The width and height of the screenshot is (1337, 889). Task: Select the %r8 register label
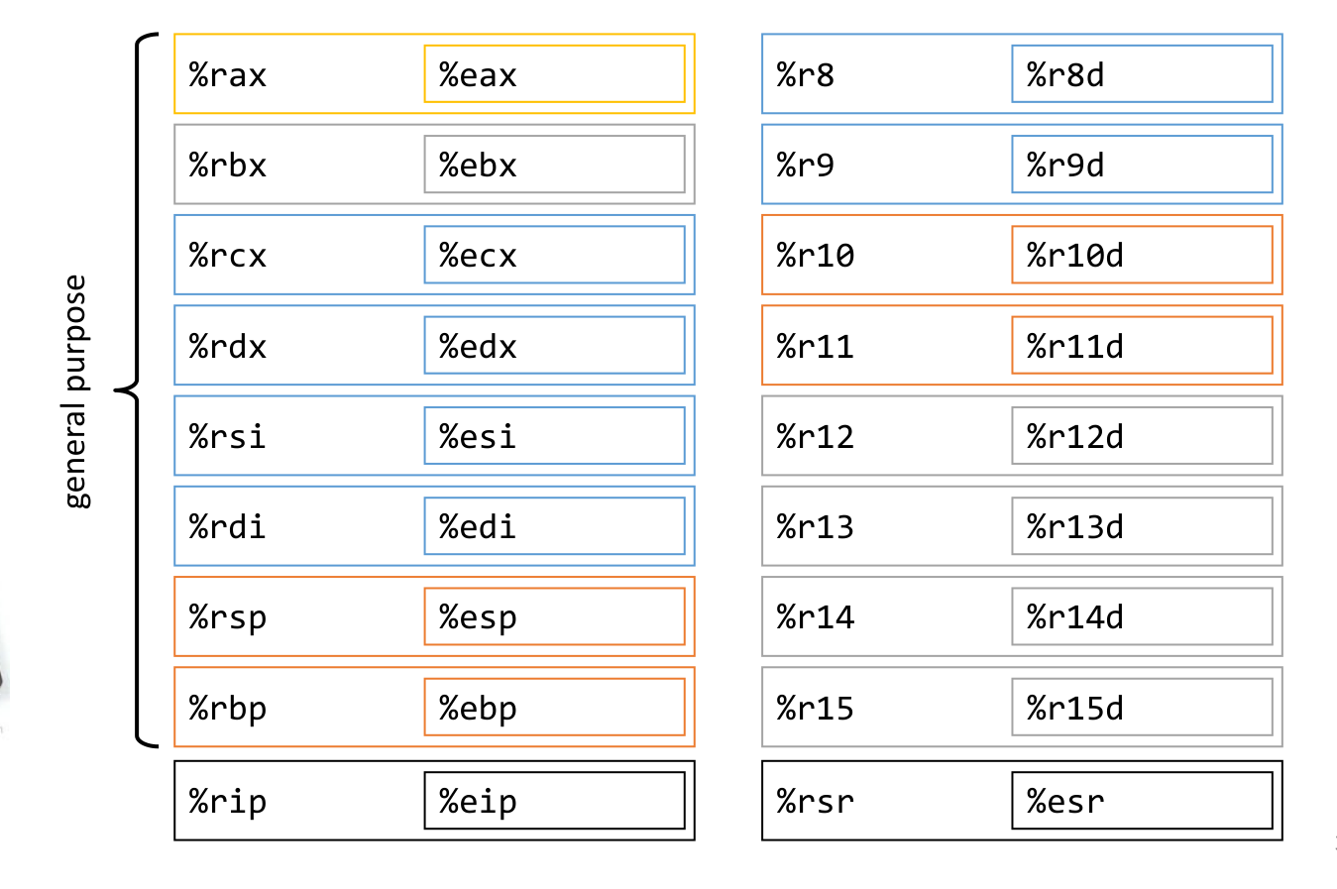805,74
